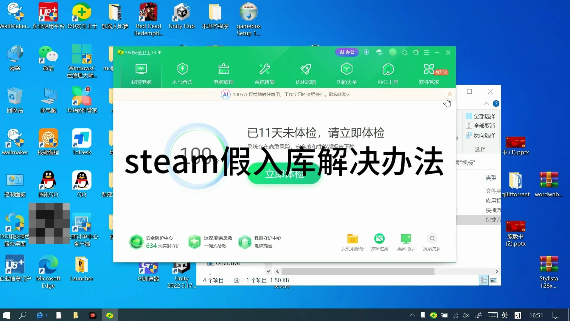
Task: Collapse the AI banner with double chevron
Action: tap(450, 94)
